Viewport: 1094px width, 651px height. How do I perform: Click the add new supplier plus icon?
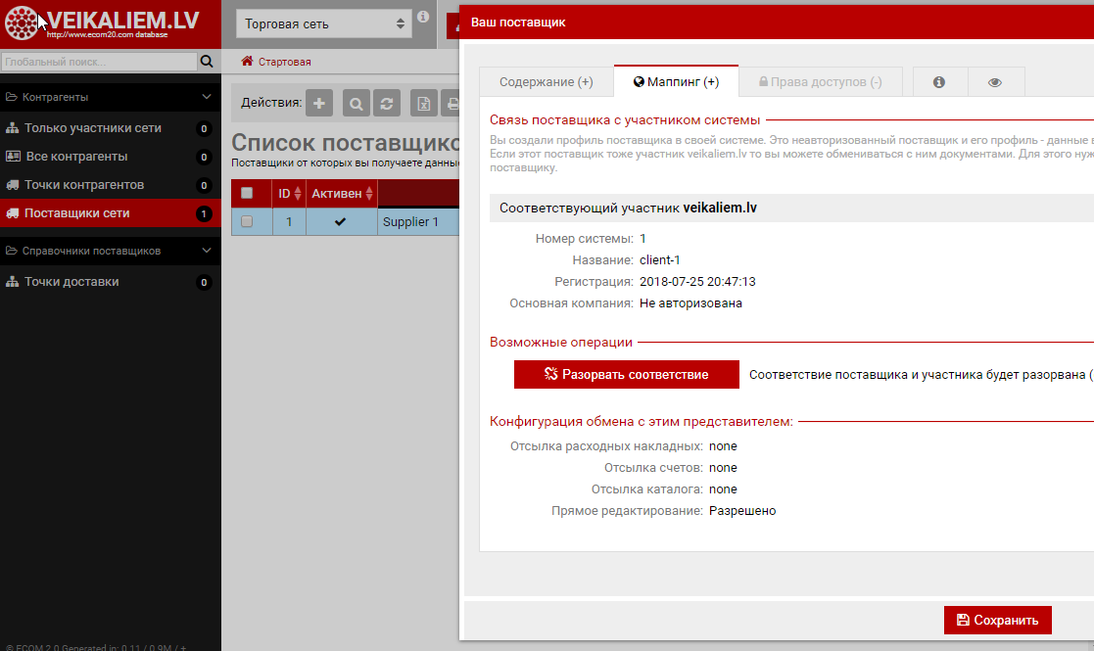[319, 103]
